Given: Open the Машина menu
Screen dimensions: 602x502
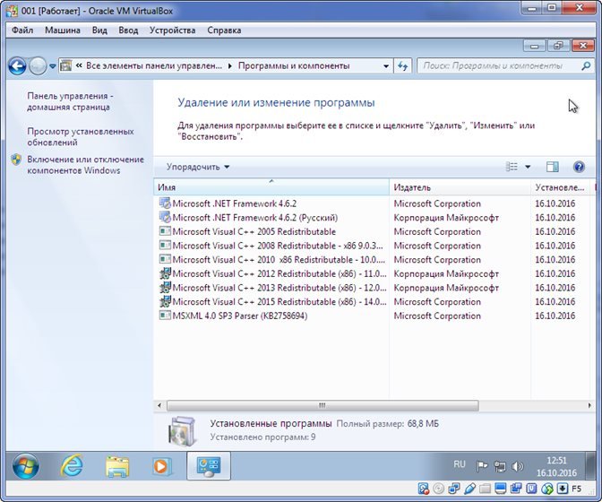Looking at the screenshot, I should [x=63, y=30].
